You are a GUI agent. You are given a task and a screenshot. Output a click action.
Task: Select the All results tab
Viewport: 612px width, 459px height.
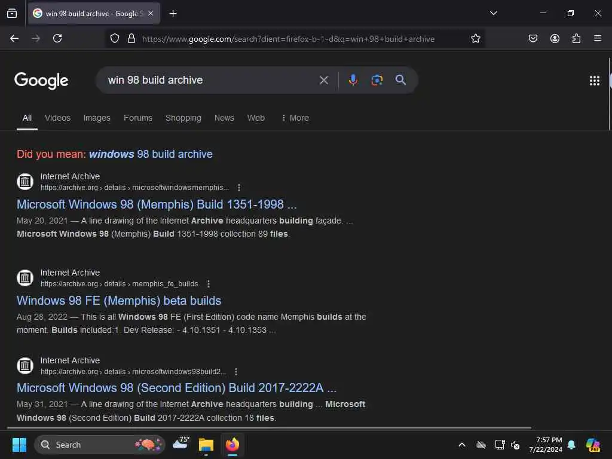click(x=27, y=118)
